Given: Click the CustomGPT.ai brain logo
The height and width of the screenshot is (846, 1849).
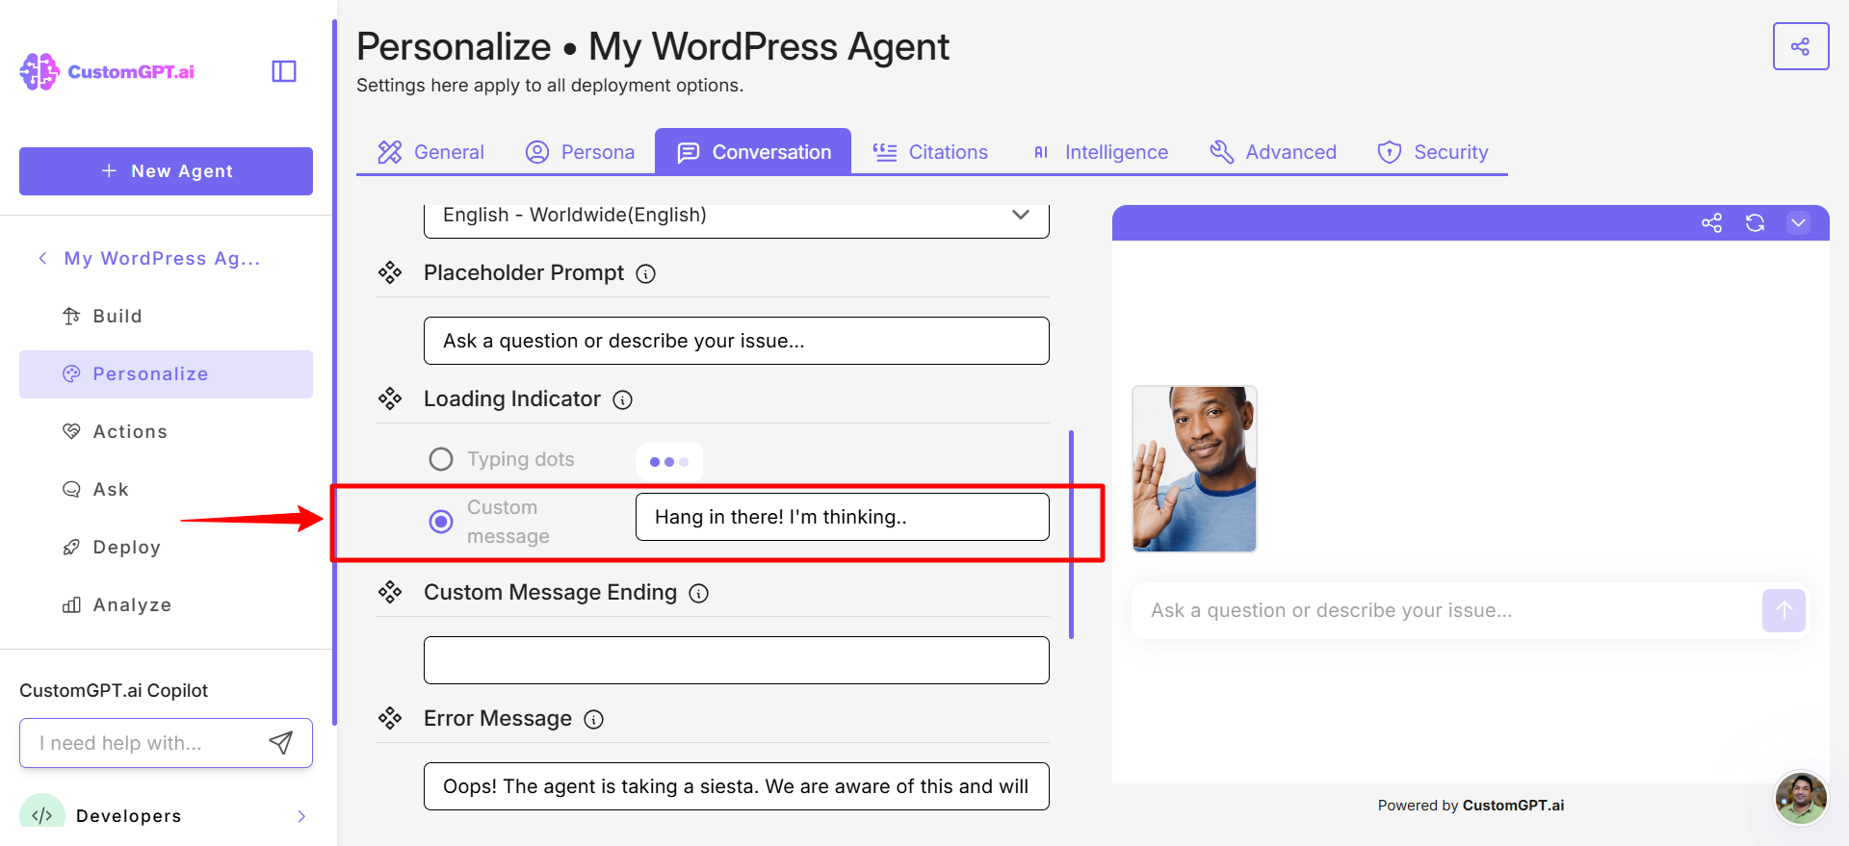Looking at the screenshot, I should (39, 71).
